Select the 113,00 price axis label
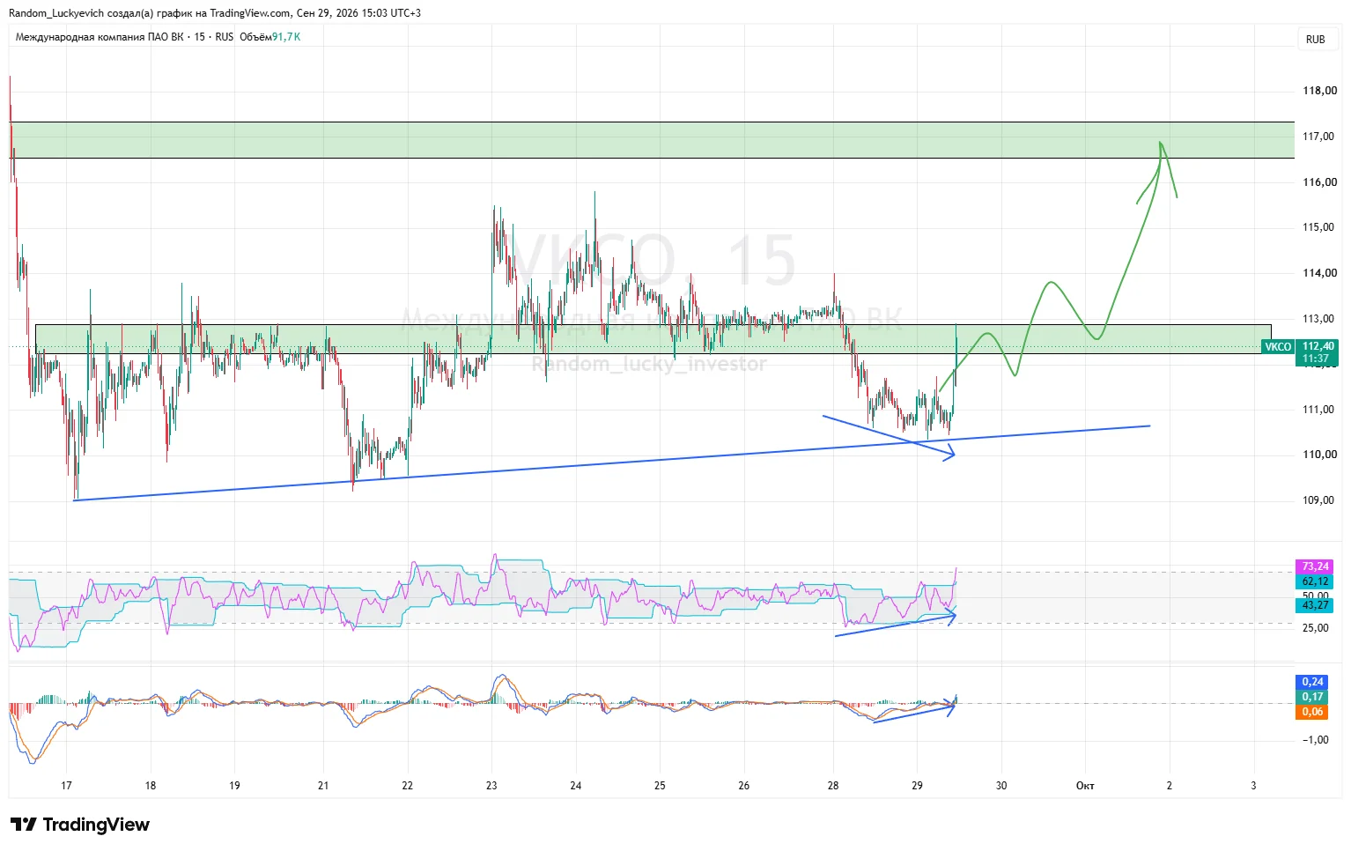This screenshot has height=851, width=1351. 1319,319
